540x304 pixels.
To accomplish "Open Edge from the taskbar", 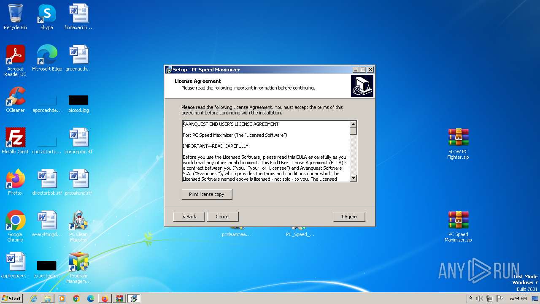I will (91, 299).
